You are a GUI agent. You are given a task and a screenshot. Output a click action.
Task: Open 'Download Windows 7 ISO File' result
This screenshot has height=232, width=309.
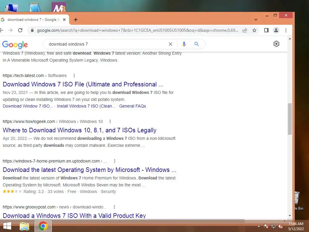[x=83, y=84]
